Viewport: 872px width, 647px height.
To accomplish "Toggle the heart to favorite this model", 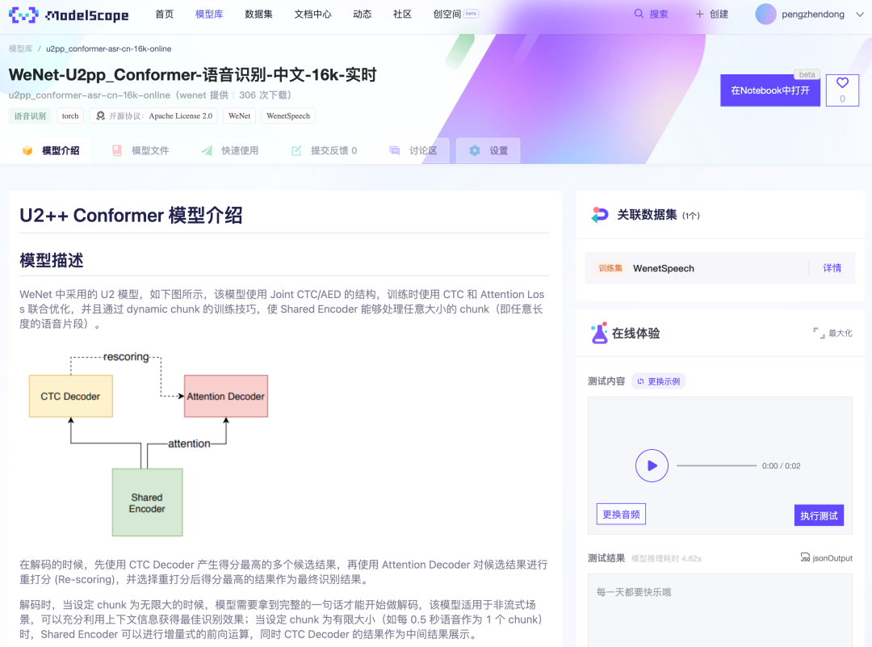I will tap(841, 82).
